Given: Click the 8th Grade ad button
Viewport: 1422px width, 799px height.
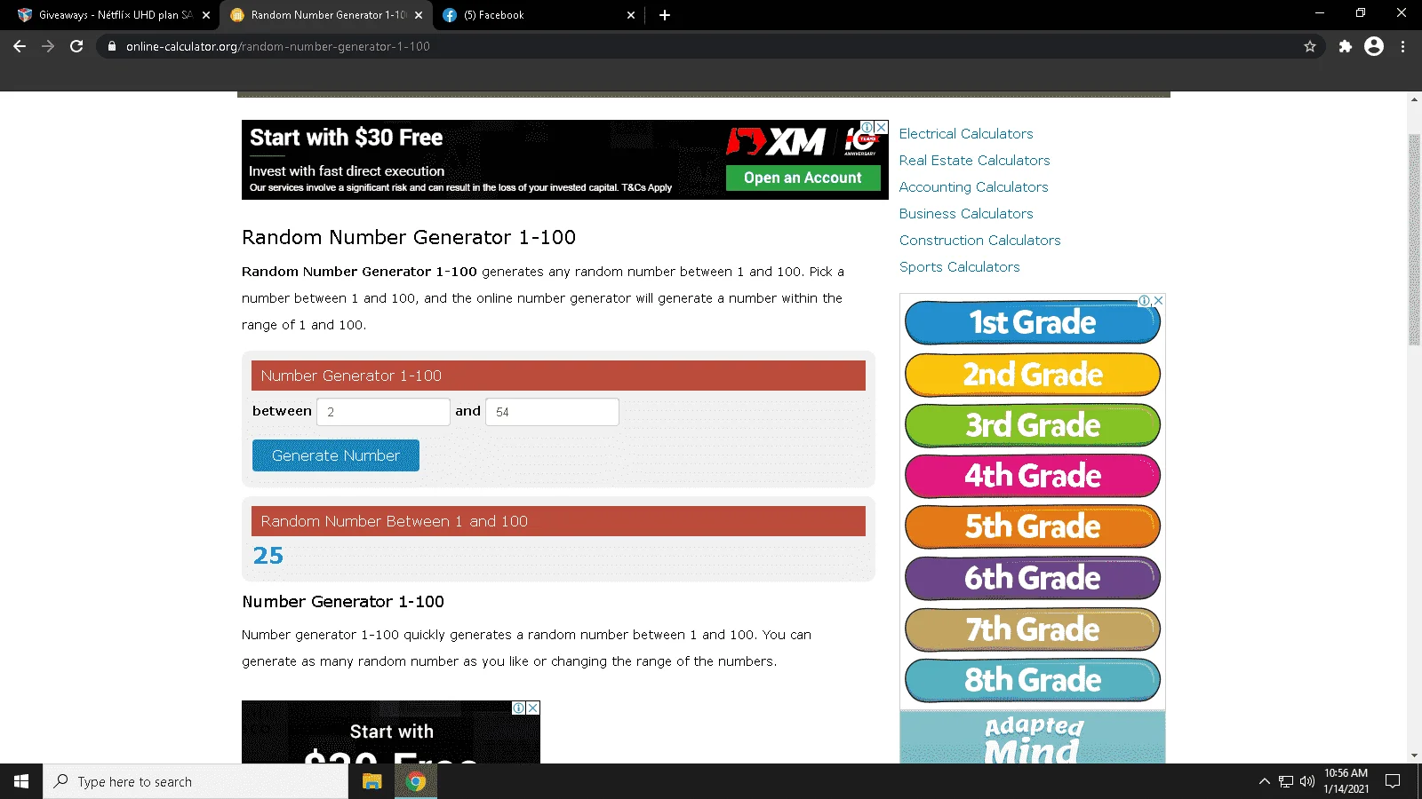Looking at the screenshot, I should tap(1033, 680).
